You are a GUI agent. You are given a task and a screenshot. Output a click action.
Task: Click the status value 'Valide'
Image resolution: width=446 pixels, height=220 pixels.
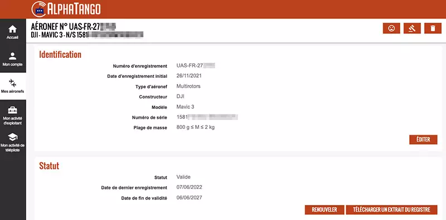click(x=183, y=177)
